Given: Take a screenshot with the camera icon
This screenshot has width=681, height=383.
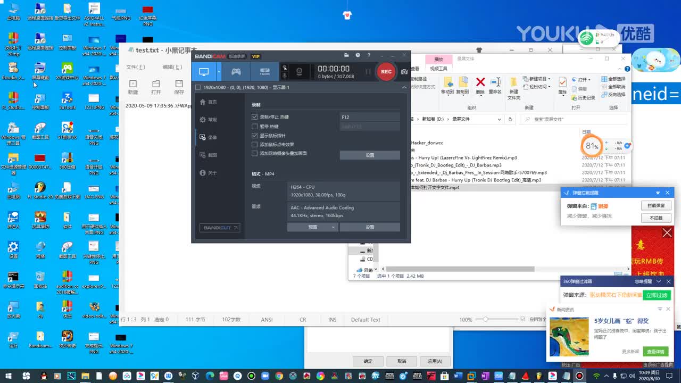Looking at the screenshot, I should (404, 71).
